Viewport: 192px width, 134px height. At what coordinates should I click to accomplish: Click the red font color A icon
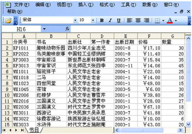coord(170,20)
